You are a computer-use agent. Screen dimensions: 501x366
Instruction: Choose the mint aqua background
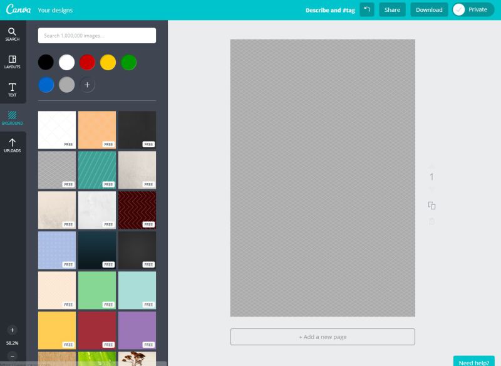tap(137, 290)
